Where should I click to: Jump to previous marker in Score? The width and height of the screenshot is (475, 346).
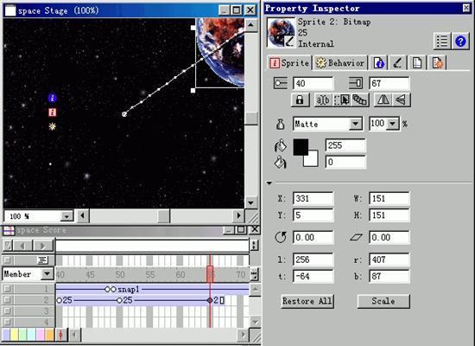tap(22, 246)
